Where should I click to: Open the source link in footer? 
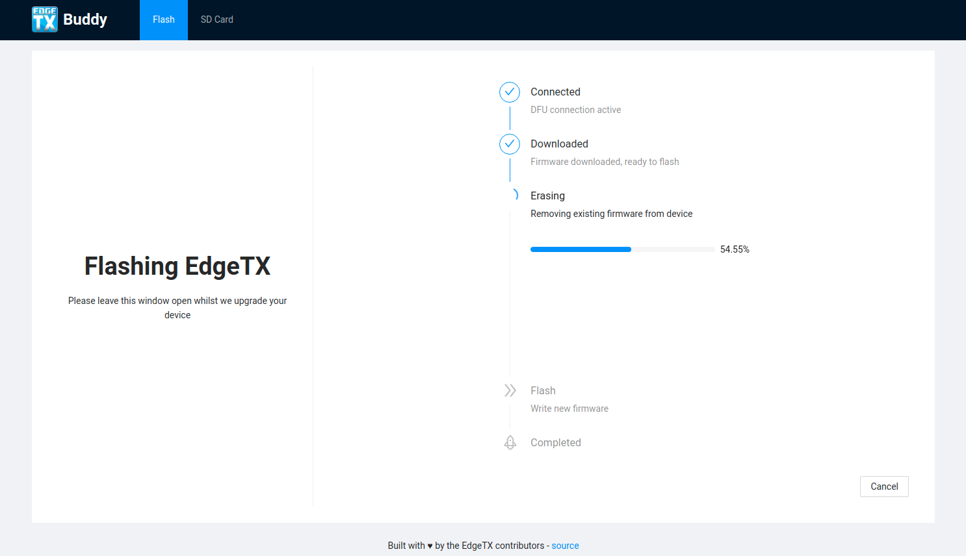566,546
